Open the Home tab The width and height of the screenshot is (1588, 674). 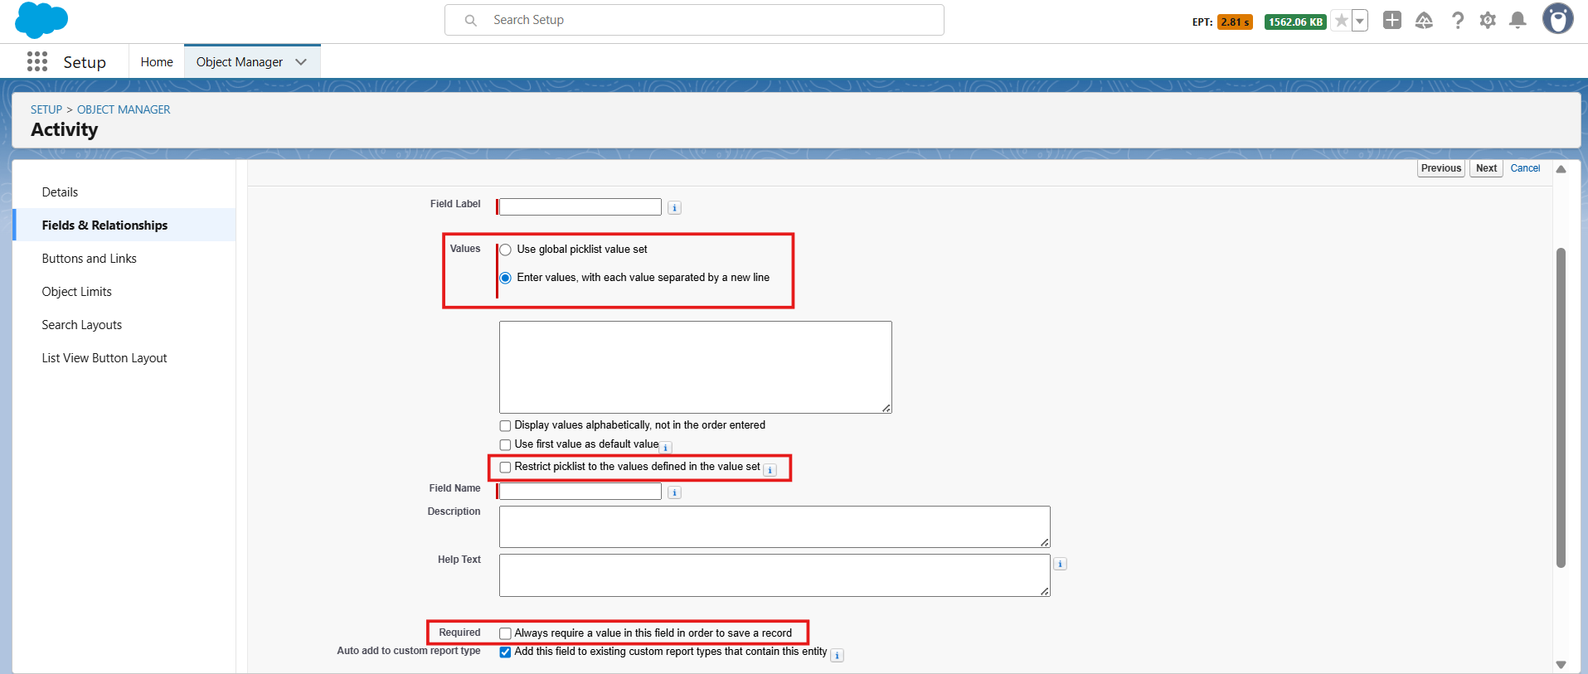point(157,62)
